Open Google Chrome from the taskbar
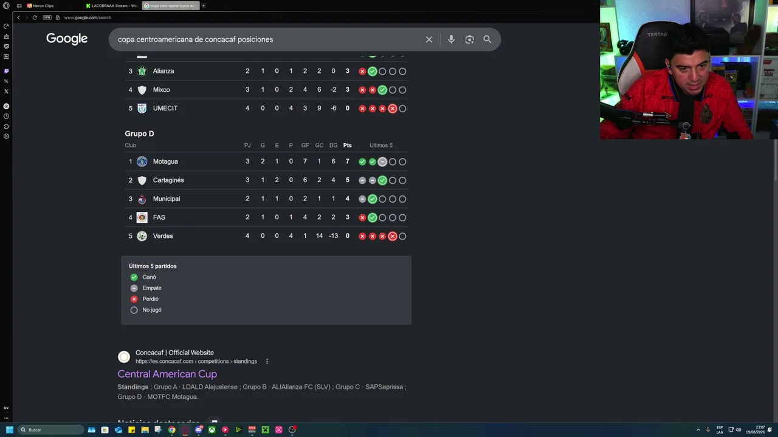 point(172,430)
